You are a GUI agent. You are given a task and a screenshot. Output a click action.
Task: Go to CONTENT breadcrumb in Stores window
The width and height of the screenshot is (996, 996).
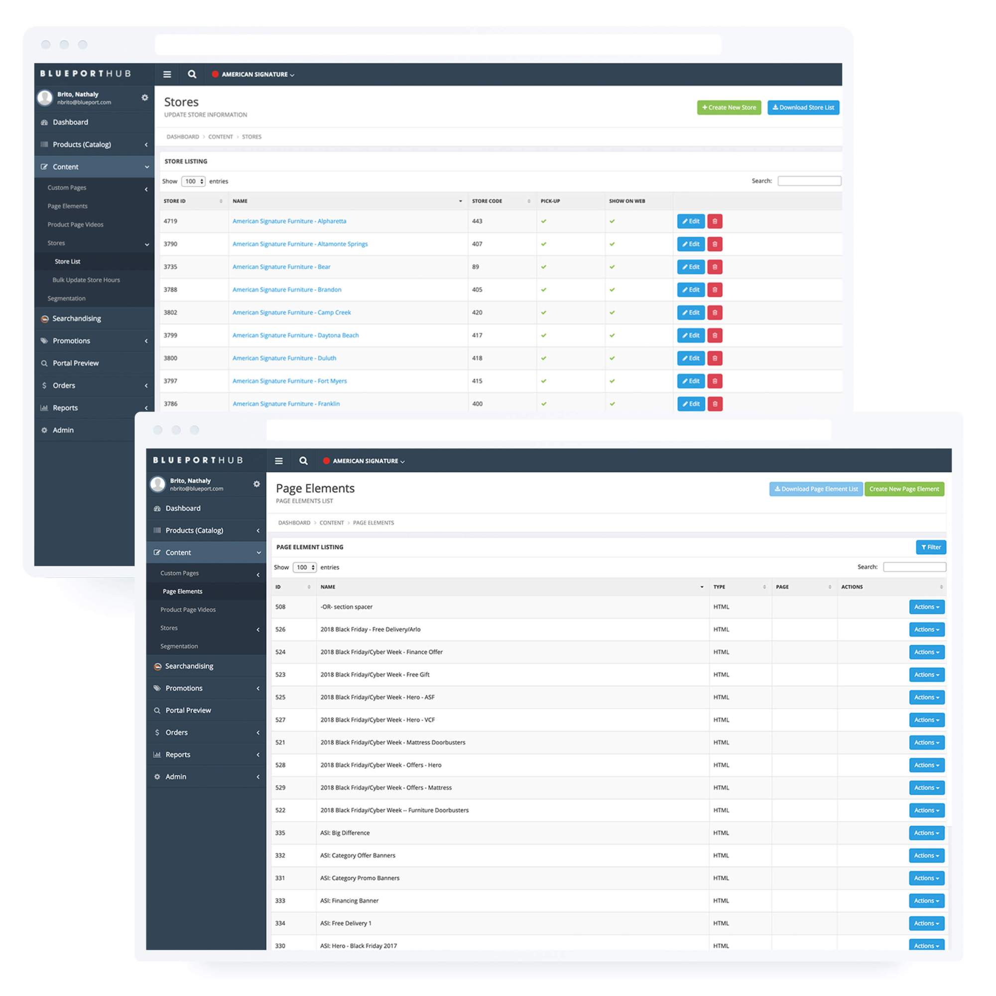(221, 136)
